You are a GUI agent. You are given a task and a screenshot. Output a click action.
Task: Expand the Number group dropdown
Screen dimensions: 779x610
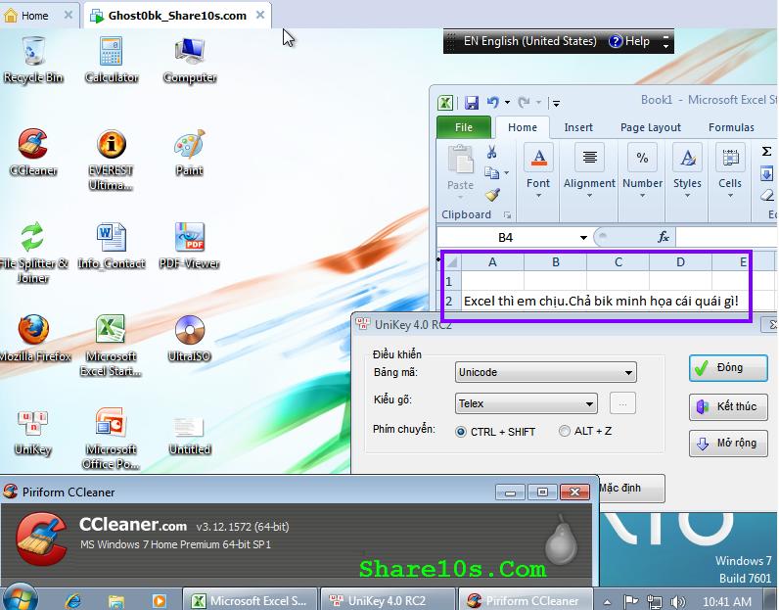[642, 196]
